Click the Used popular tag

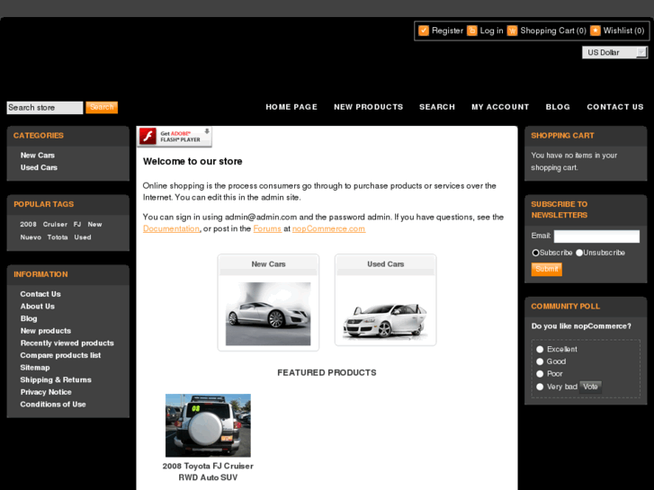(x=83, y=237)
